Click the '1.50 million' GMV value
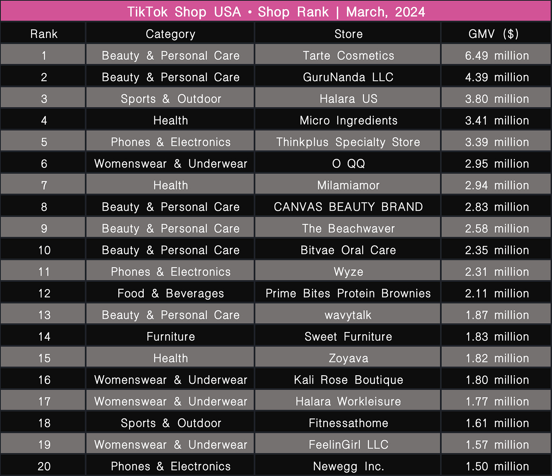The width and height of the screenshot is (552, 476). click(497, 466)
